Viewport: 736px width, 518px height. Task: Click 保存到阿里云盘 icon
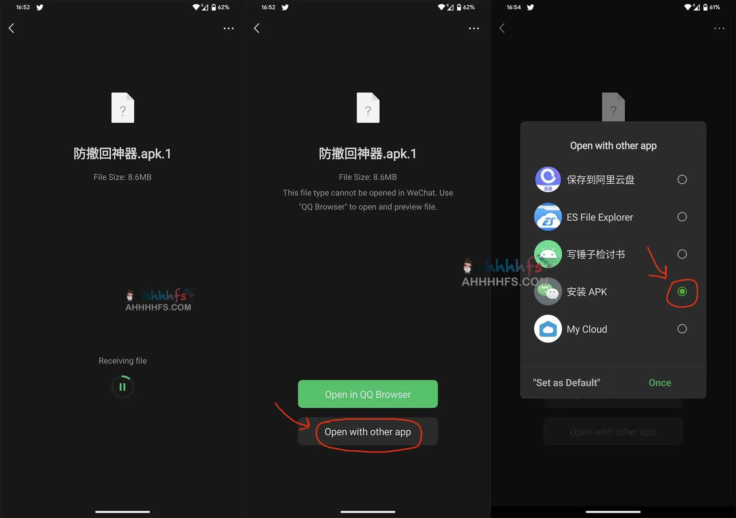pos(548,179)
